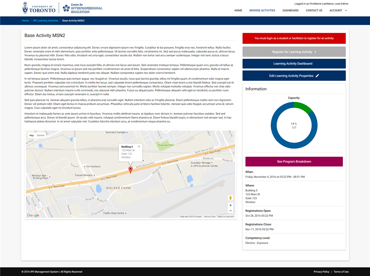Click the When date and time text
This screenshot has width=370, height=276.
(275, 177)
